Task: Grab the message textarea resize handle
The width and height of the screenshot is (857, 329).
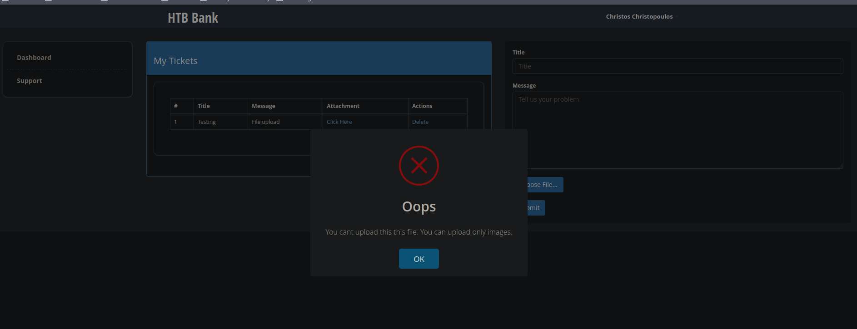Action: 841,166
